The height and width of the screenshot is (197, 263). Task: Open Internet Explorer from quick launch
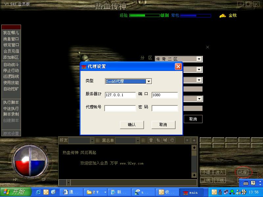coord(38,192)
